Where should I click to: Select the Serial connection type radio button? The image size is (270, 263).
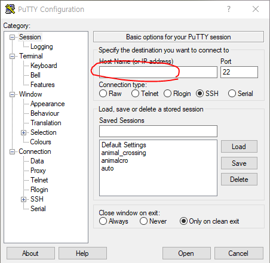(232, 94)
